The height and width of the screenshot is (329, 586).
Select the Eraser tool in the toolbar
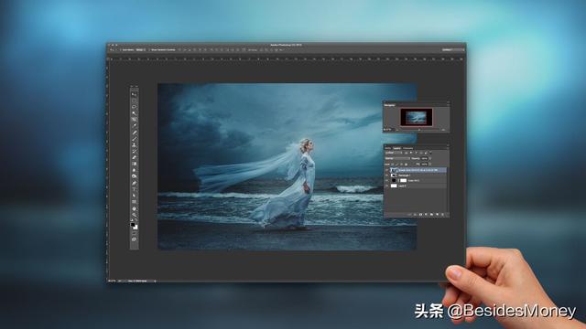click(135, 156)
